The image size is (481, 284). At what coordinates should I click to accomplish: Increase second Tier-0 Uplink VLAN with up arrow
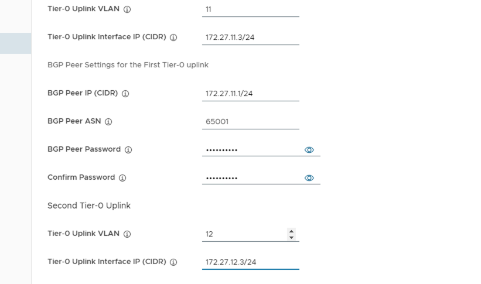[292, 231]
